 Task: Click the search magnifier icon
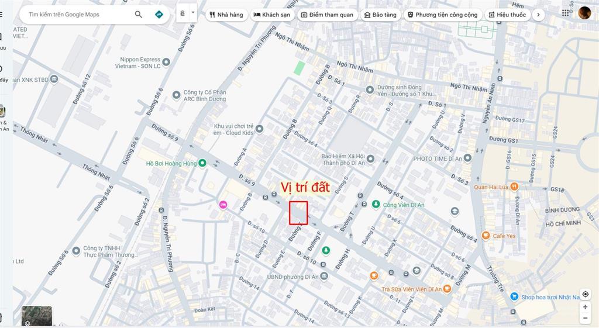138,15
